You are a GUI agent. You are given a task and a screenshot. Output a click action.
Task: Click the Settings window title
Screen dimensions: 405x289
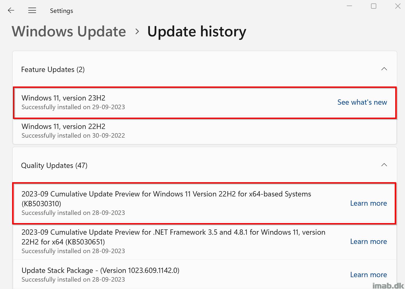click(x=61, y=11)
